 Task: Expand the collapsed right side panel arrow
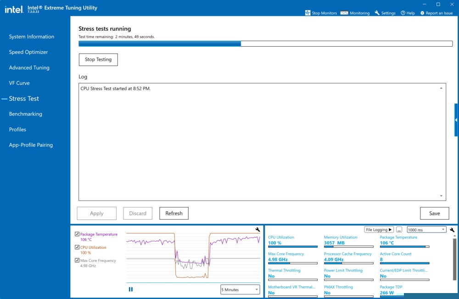pyautogui.click(x=456, y=120)
